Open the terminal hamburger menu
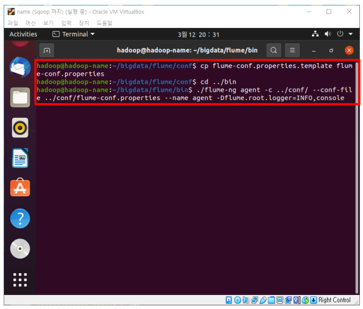The width and height of the screenshot is (363, 309). click(292, 50)
